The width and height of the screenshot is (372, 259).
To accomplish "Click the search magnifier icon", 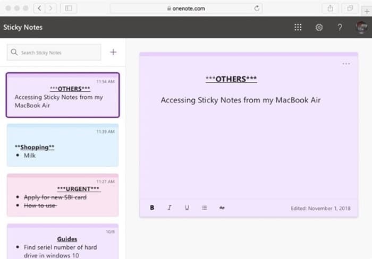I will pyautogui.click(x=14, y=52).
